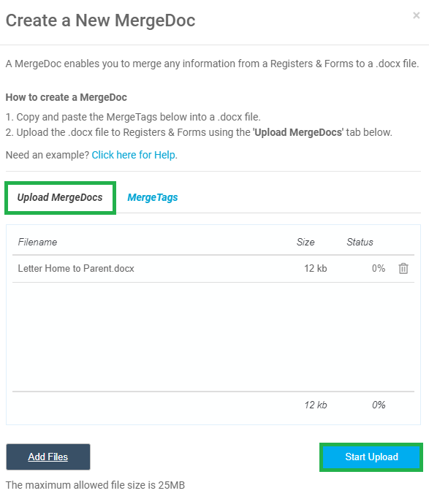Click the bold 'Upload MergeDocs' text in step 2

(298, 132)
